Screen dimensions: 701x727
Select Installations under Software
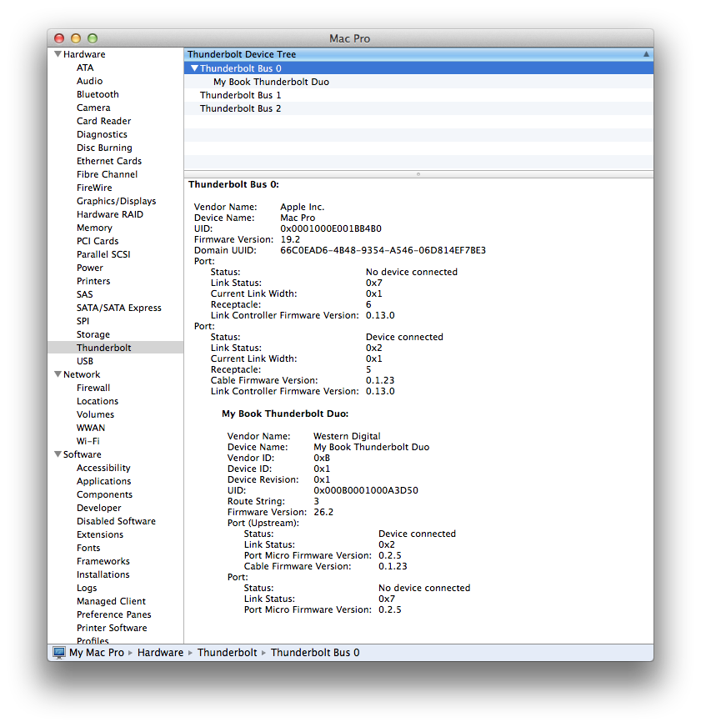[x=103, y=574]
